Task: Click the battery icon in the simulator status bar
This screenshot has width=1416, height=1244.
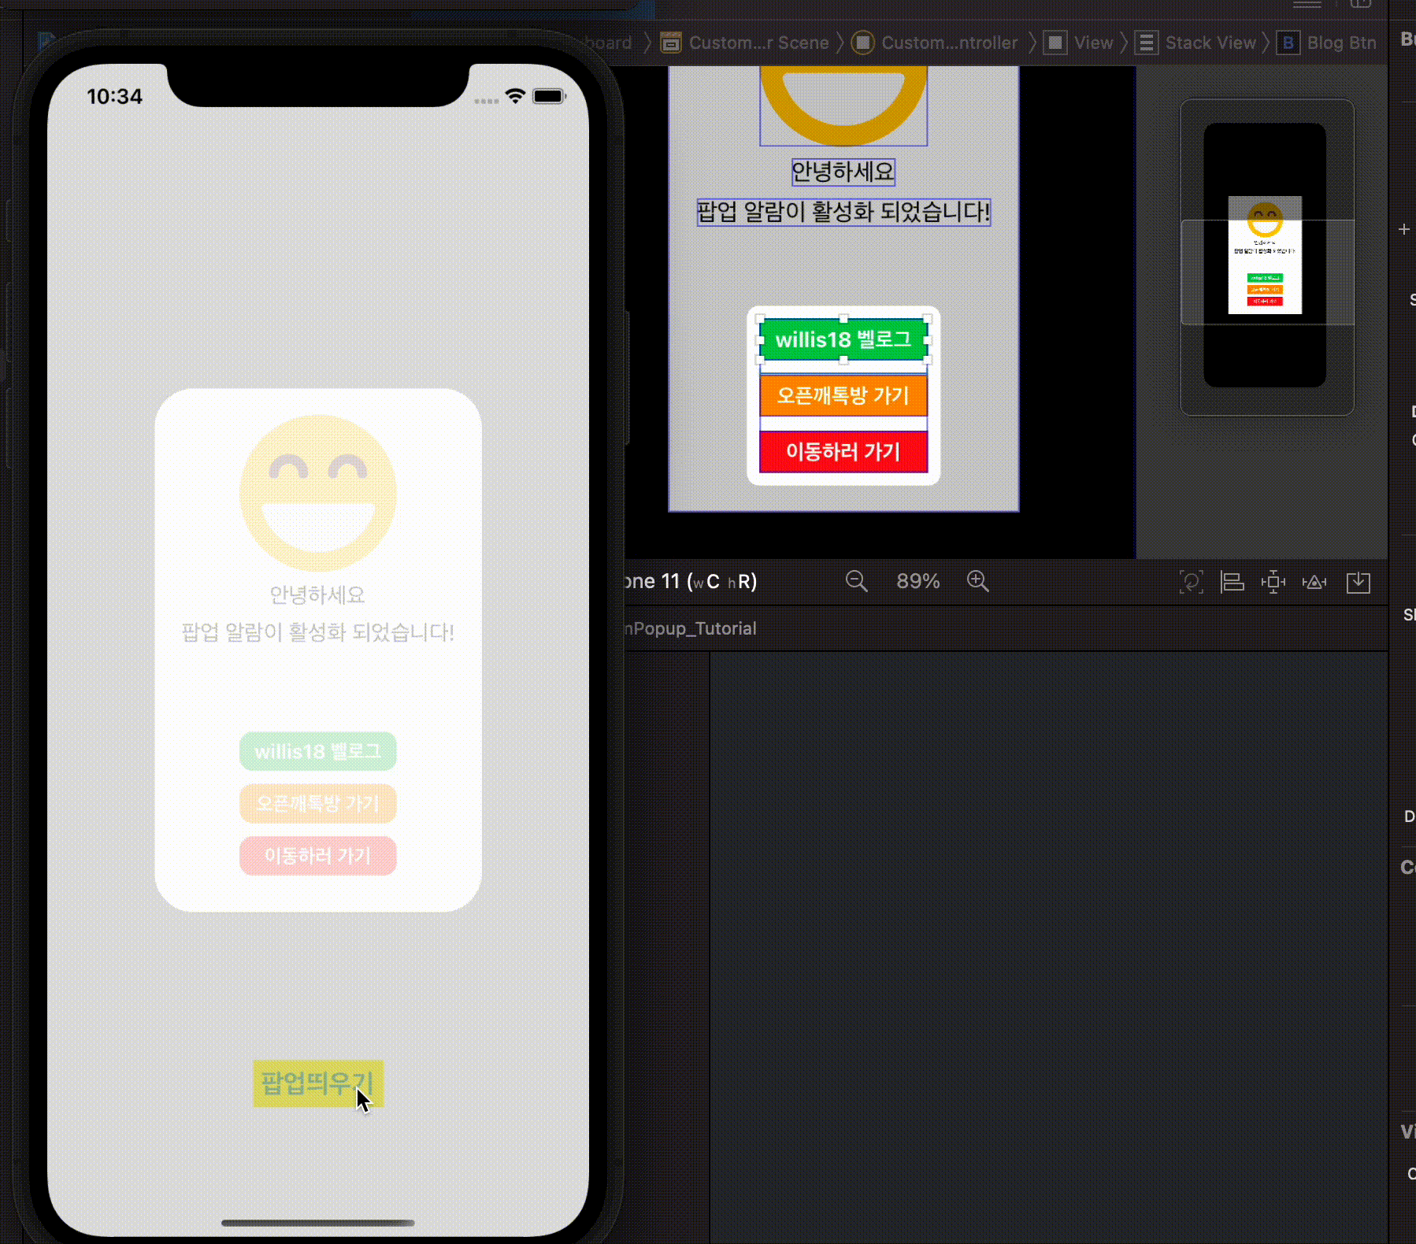Action: click(x=549, y=96)
